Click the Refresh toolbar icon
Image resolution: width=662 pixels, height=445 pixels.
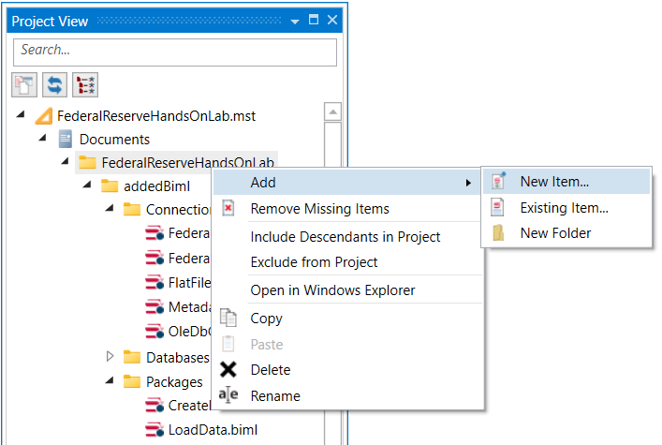click(x=54, y=85)
